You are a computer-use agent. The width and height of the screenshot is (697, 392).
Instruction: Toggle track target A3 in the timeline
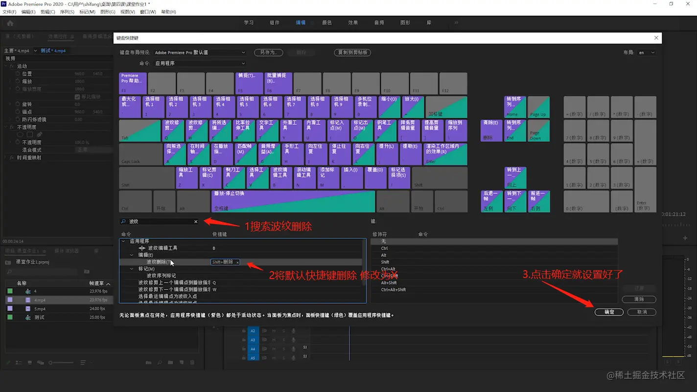click(x=253, y=340)
